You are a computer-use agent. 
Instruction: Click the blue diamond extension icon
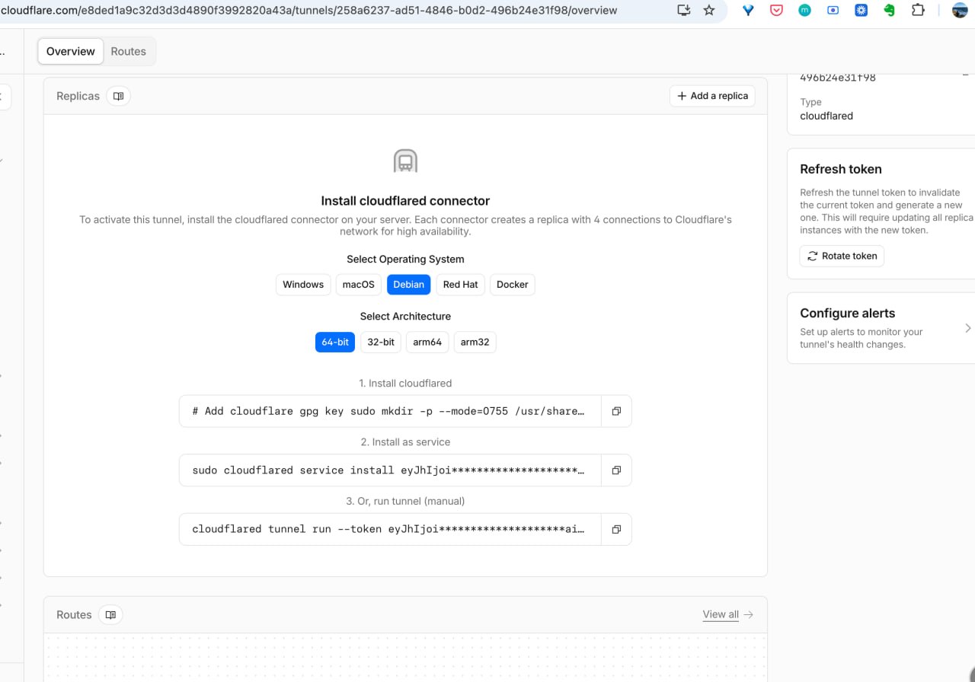click(749, 11)
